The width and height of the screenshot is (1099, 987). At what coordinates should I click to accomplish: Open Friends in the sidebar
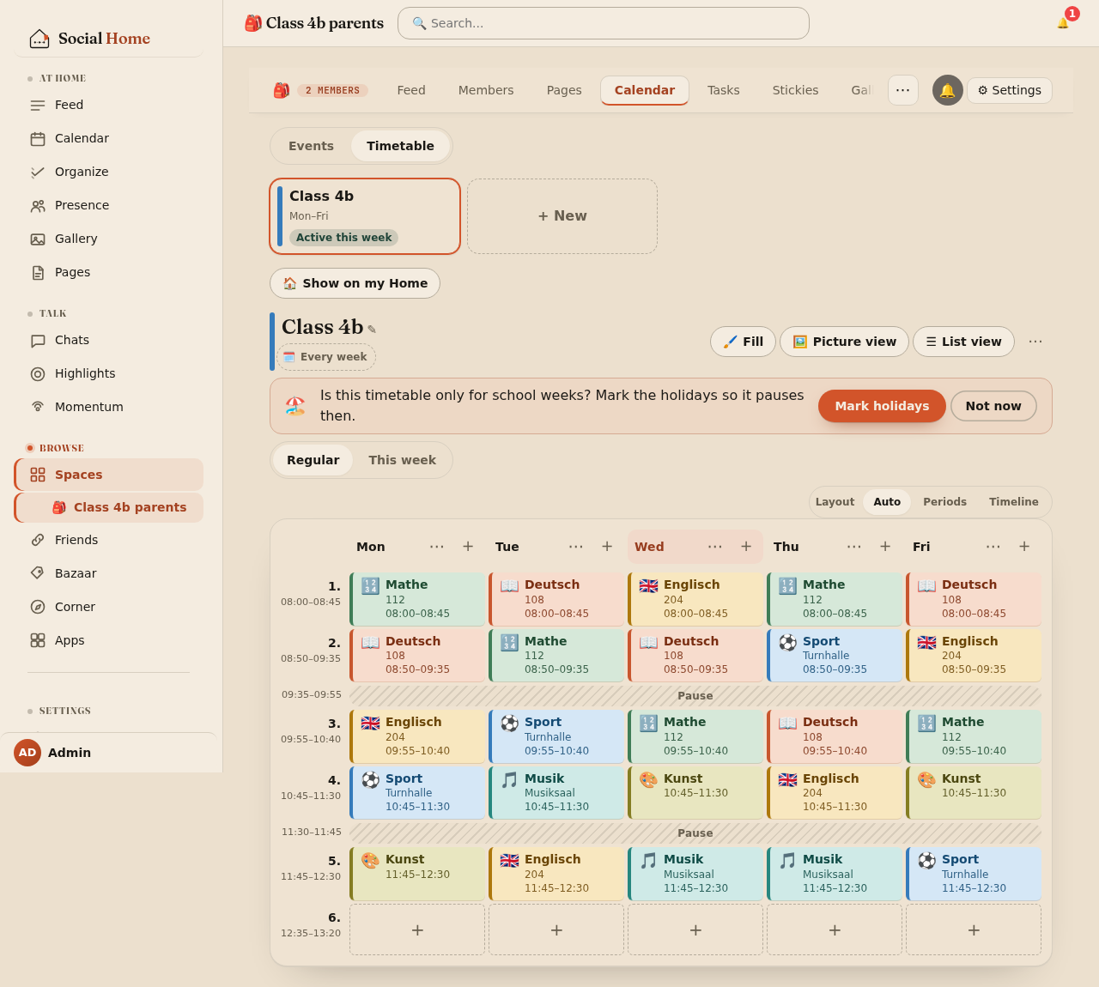pyautogui.click(x=108, y=540)
